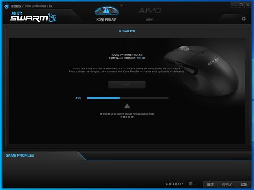Click the firmware version V4.30 text
The width and height of the screenshot is (254, 190).
click(x=141, y=58)
